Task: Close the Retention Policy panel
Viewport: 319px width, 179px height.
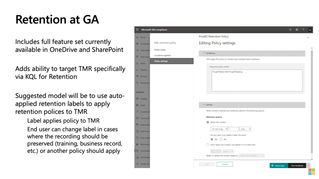Action: click(308, 38)
